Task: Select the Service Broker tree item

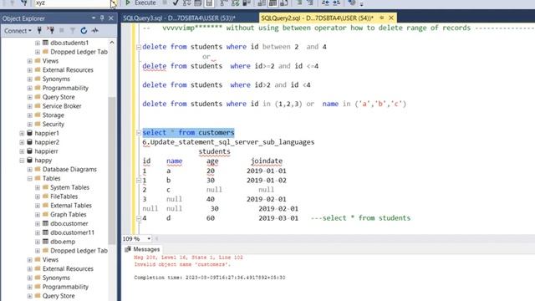Action: point(62,106)
